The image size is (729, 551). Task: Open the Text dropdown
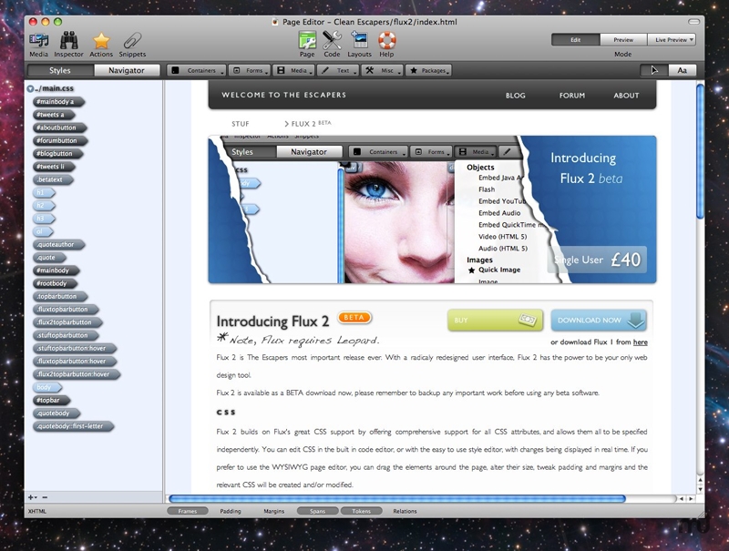[x=338, y=71]
